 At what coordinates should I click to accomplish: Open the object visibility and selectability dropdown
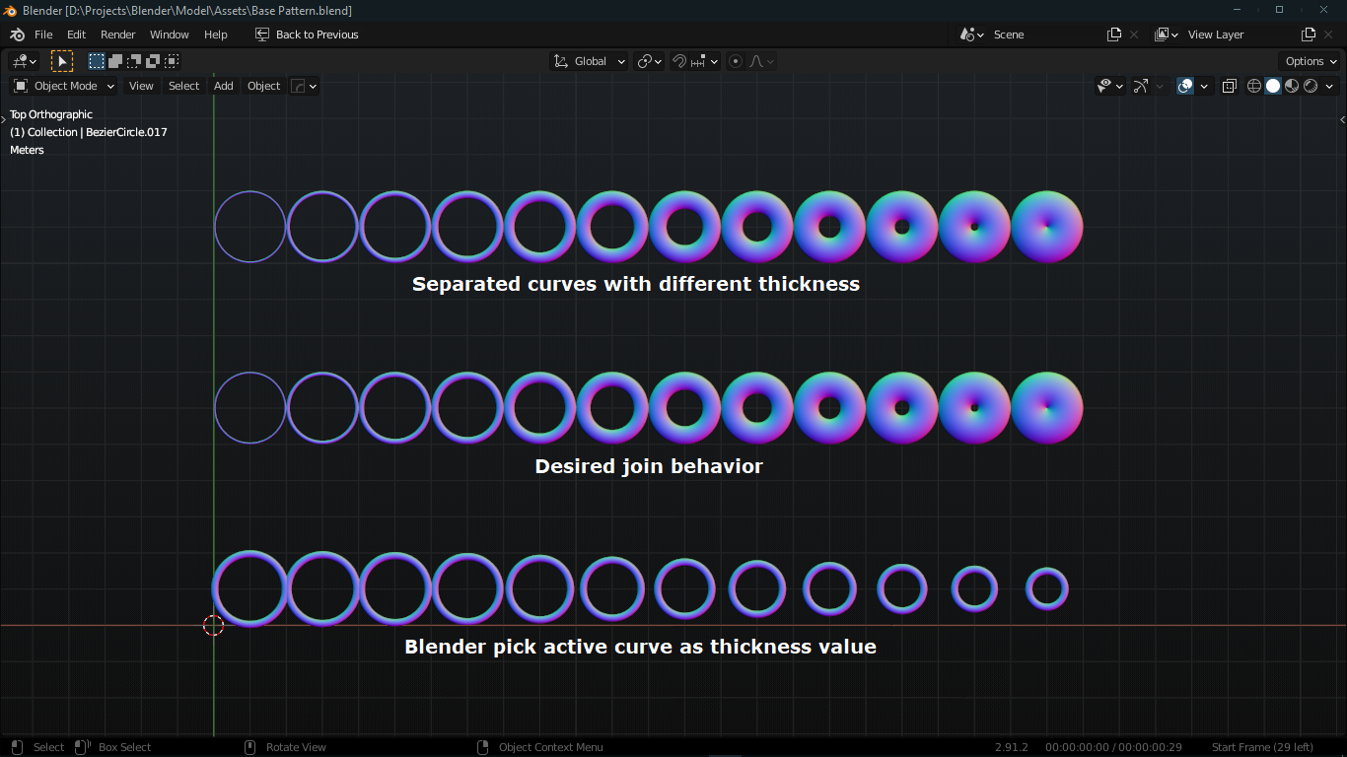pos(1109,86)
